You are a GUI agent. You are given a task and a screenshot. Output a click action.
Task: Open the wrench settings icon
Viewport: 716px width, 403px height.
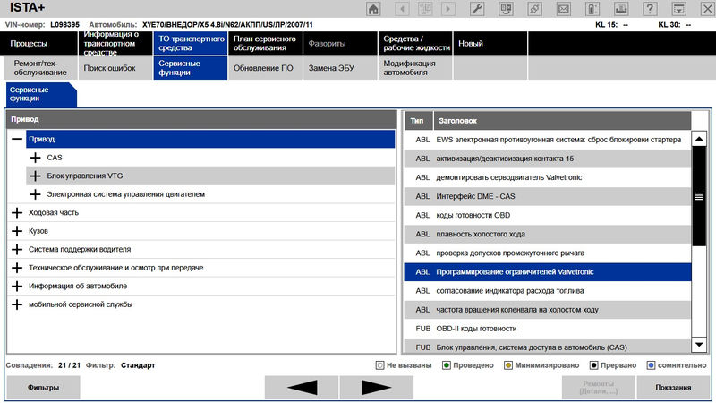point(477,9)
